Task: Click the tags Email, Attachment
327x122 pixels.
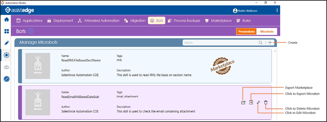Action: (127, 97)
